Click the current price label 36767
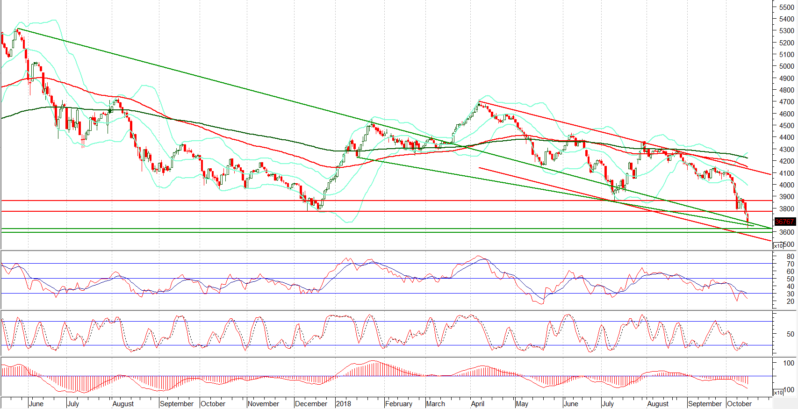This screenshot has width=798, height=409. point(784,222)
